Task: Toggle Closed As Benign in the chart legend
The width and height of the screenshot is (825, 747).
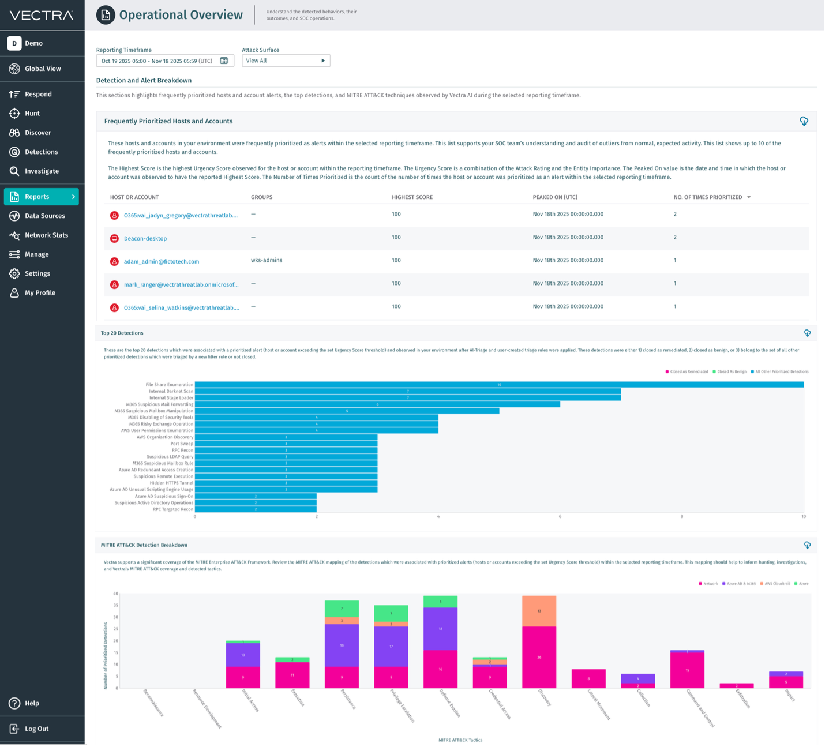Action: (729, 371)
